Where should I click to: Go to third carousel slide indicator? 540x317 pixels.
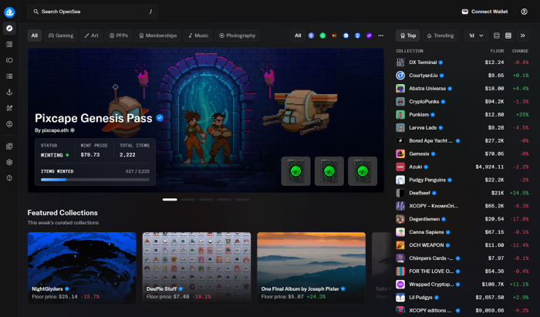(206, 199)
